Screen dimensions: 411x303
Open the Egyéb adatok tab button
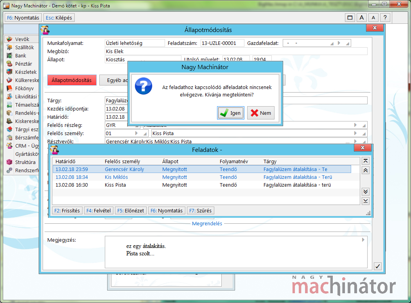[114, 80]
